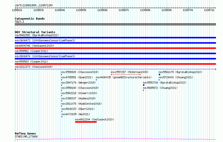Viewport: 223px width, 142px height.
Task: Click the nsv5963218 (Almarri2020) label
Action: 79,93
